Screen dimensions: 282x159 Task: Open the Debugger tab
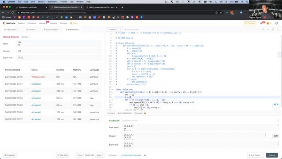point(138,113)
